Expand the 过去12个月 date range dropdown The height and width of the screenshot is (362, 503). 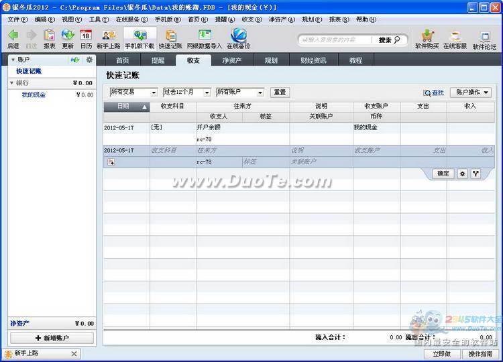coord(186,93)
